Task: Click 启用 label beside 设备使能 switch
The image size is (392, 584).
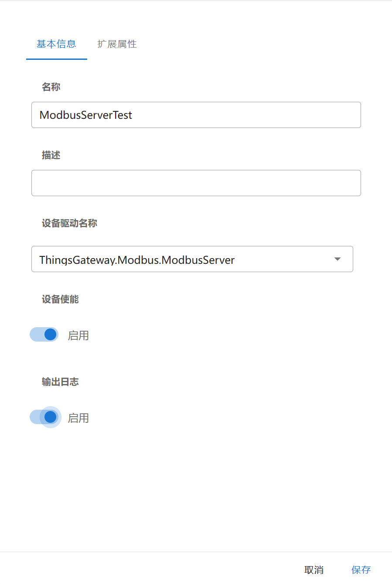Action: tap(78, 335)
